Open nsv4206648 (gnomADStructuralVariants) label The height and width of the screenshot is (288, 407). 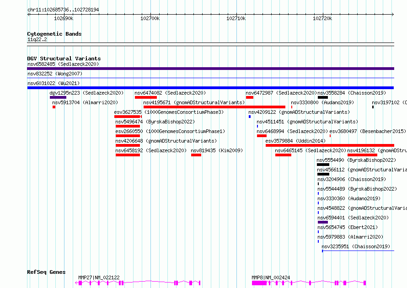coord(166,141)
